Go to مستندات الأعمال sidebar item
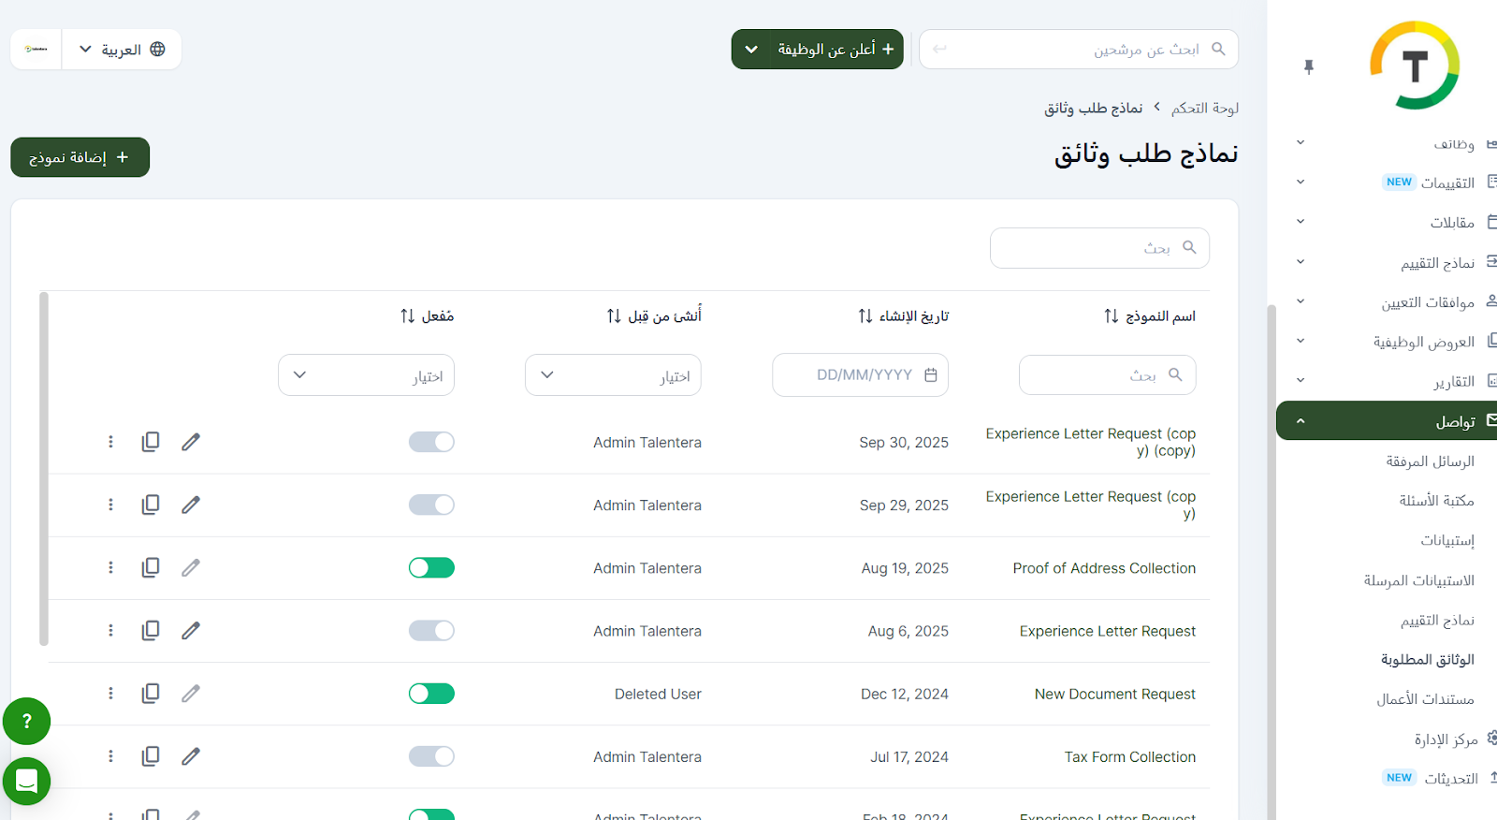The image size is (1497, 820). pos(1425,699)
